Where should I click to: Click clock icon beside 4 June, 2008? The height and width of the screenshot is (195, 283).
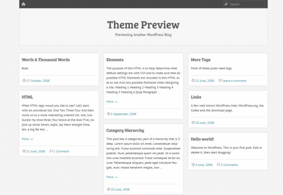click(193, 165)
